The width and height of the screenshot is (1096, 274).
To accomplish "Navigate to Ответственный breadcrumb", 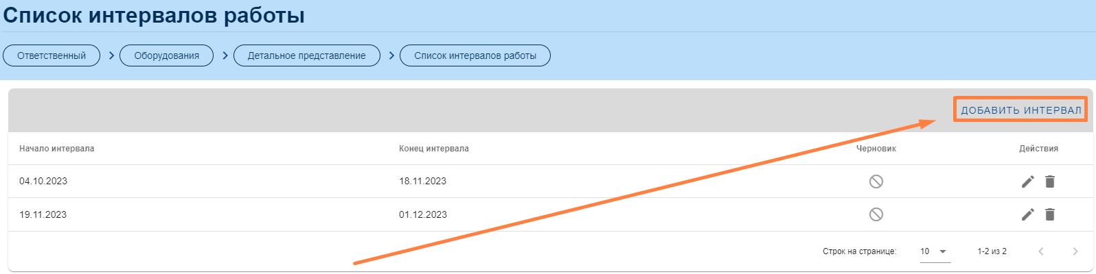I will pos(52,55).
